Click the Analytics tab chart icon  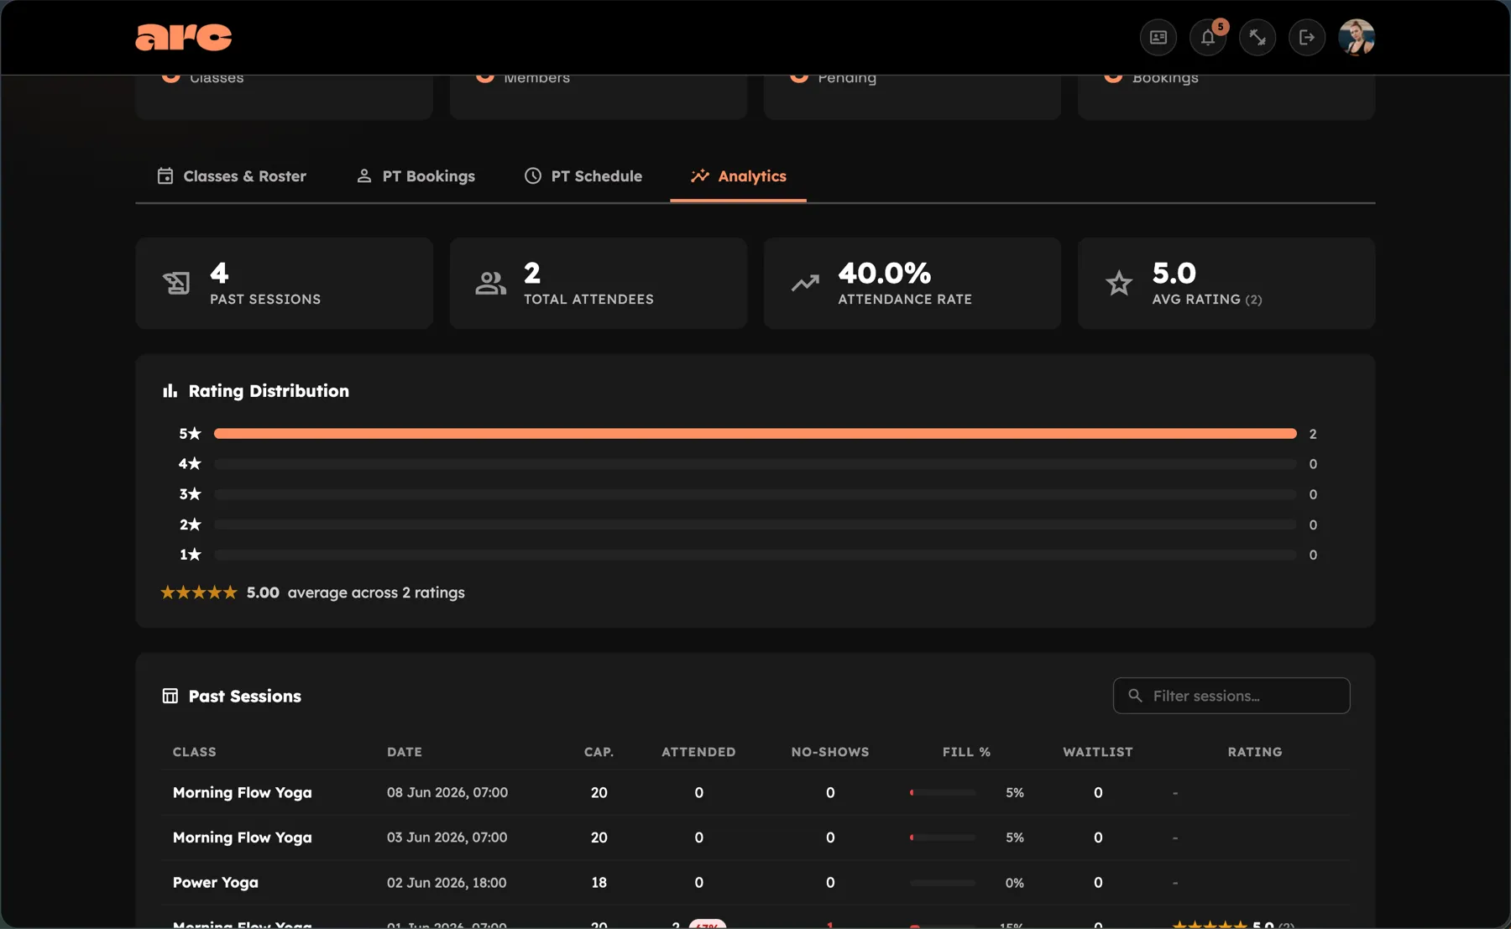pyautogui.click(x=699, y=175)
